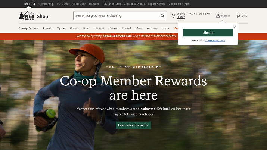Viewport: 267px width, 150px height.
Task: Open the Create an account link
Action: point(215,40)
